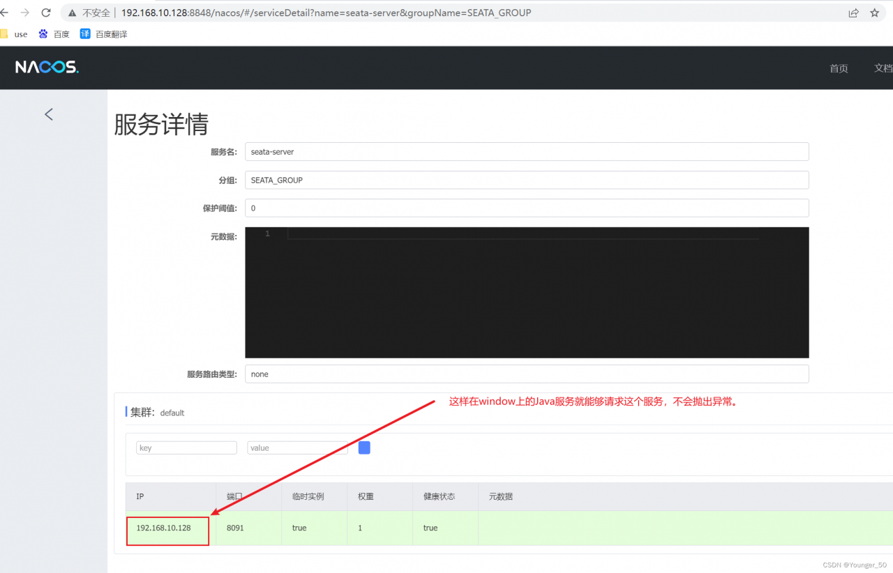Open the 百度翻译 bookmark
This screenshot has height=573, width=893.
103,33
